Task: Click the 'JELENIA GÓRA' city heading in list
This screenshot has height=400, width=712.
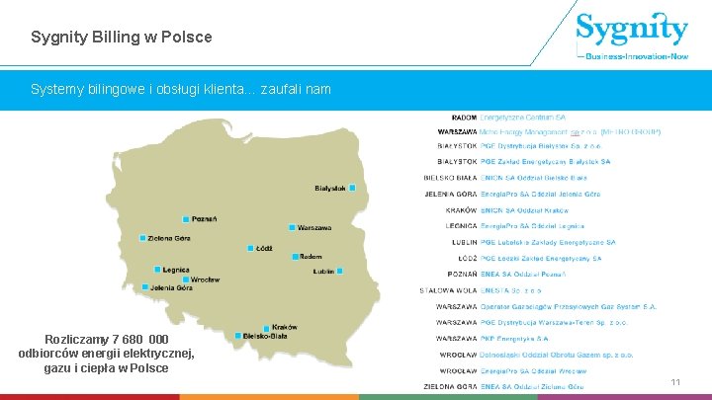Action: point(451,195)
